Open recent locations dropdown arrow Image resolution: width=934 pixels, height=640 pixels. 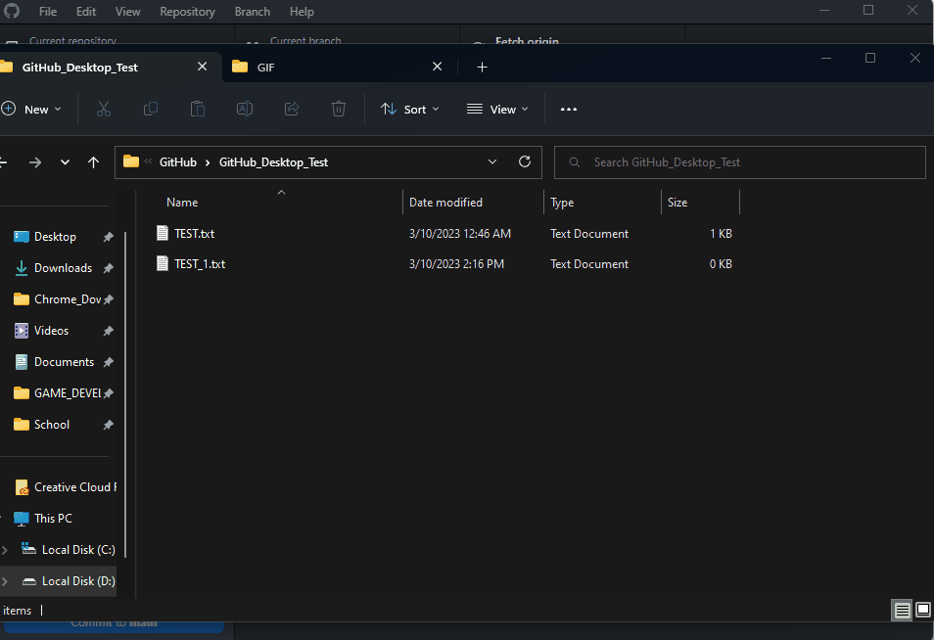[x=65, y=162]
